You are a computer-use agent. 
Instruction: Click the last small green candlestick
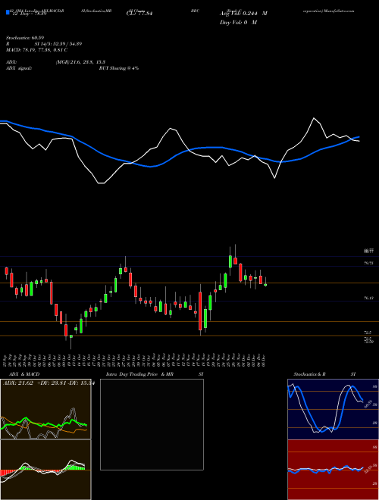pyautogui.click(x=265, y=284)
